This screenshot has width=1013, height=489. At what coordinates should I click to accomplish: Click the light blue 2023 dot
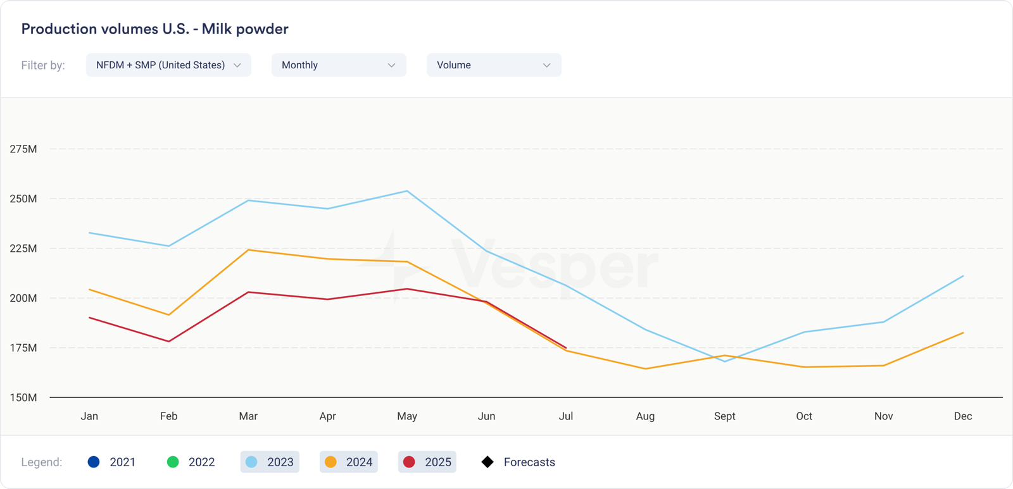[251, 462]
